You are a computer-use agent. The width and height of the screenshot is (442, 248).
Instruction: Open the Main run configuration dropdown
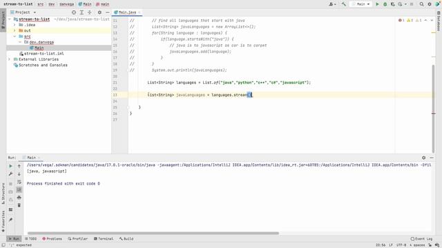tap(361, 4)
